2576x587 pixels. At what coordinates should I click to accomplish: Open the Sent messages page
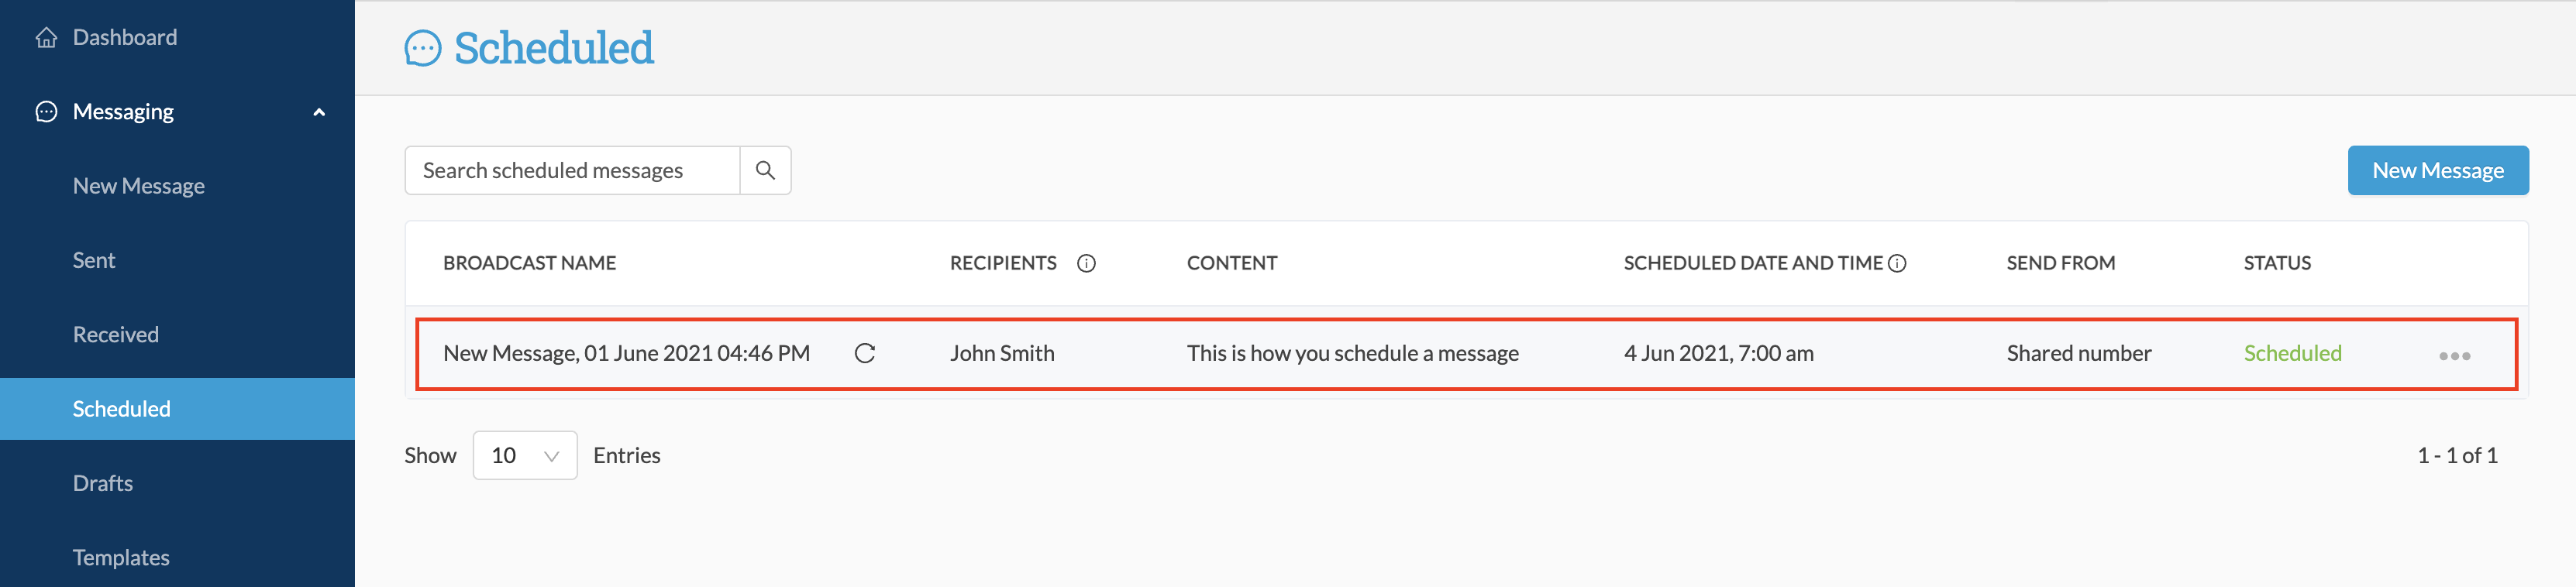coord(94,260)
